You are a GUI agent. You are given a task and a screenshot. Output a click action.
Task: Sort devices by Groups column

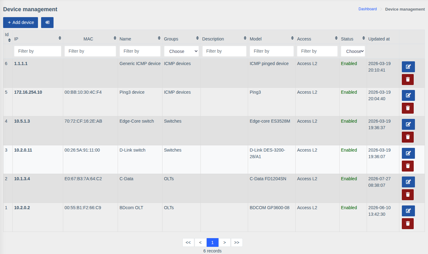[197, 38]
